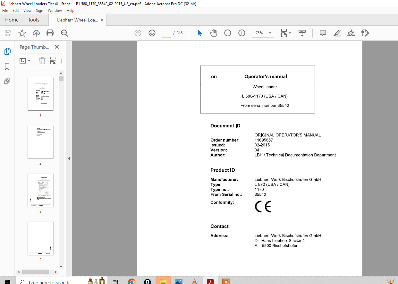
Task: Select page 1 thumbnail
Action: pyautogui.click(x=40, y=94)
